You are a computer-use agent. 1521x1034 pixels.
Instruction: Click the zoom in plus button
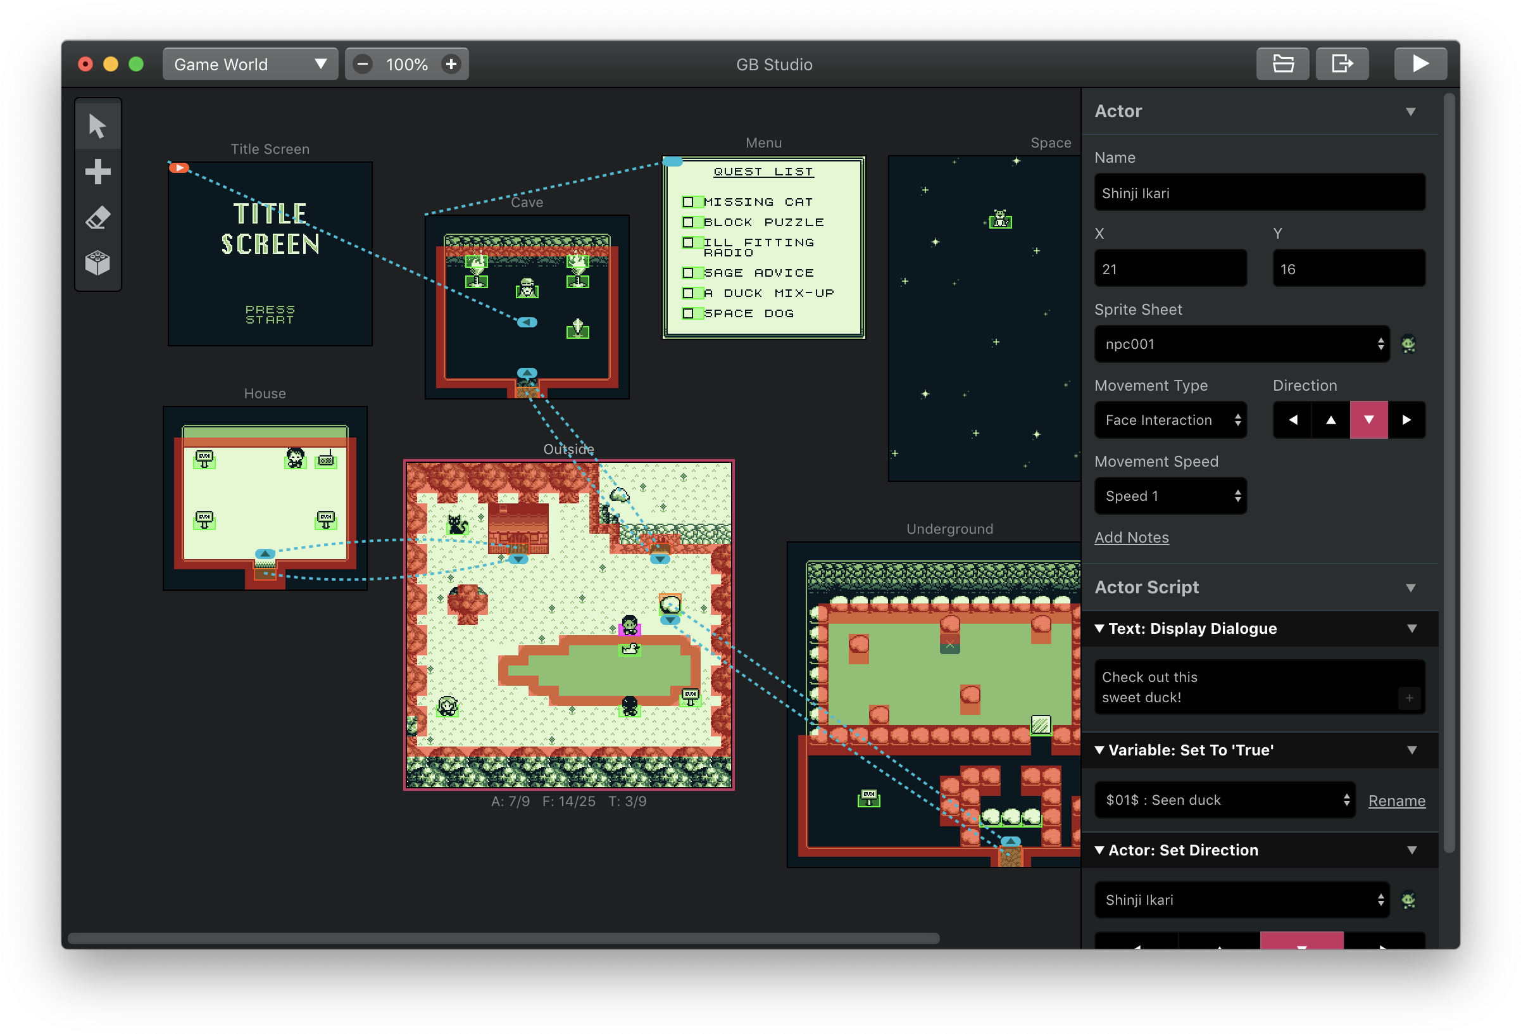pyautogui.click(x=451, y=64)
